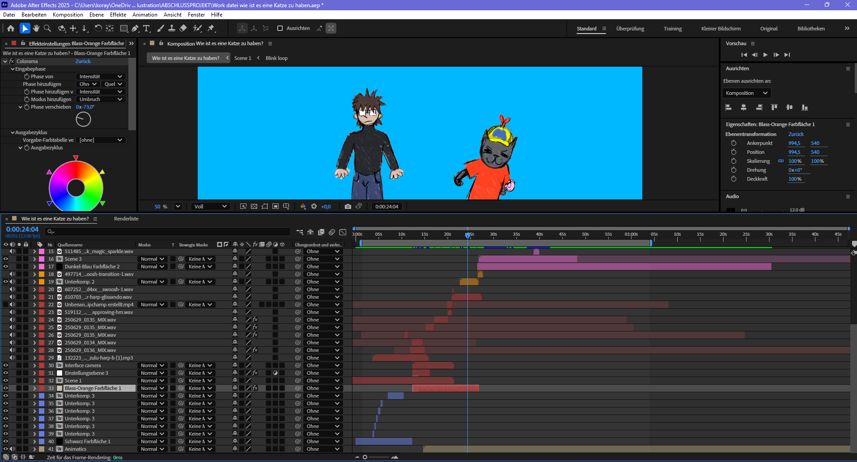
Task: Toggle visibility of Animatics layer
Action: 6,449
